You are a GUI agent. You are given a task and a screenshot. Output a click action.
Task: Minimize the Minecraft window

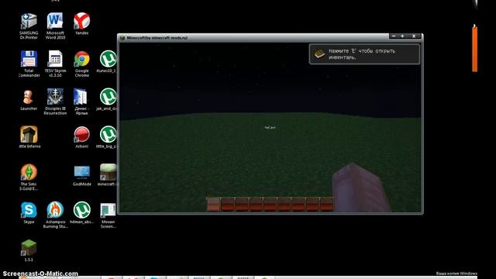point(394,36)
